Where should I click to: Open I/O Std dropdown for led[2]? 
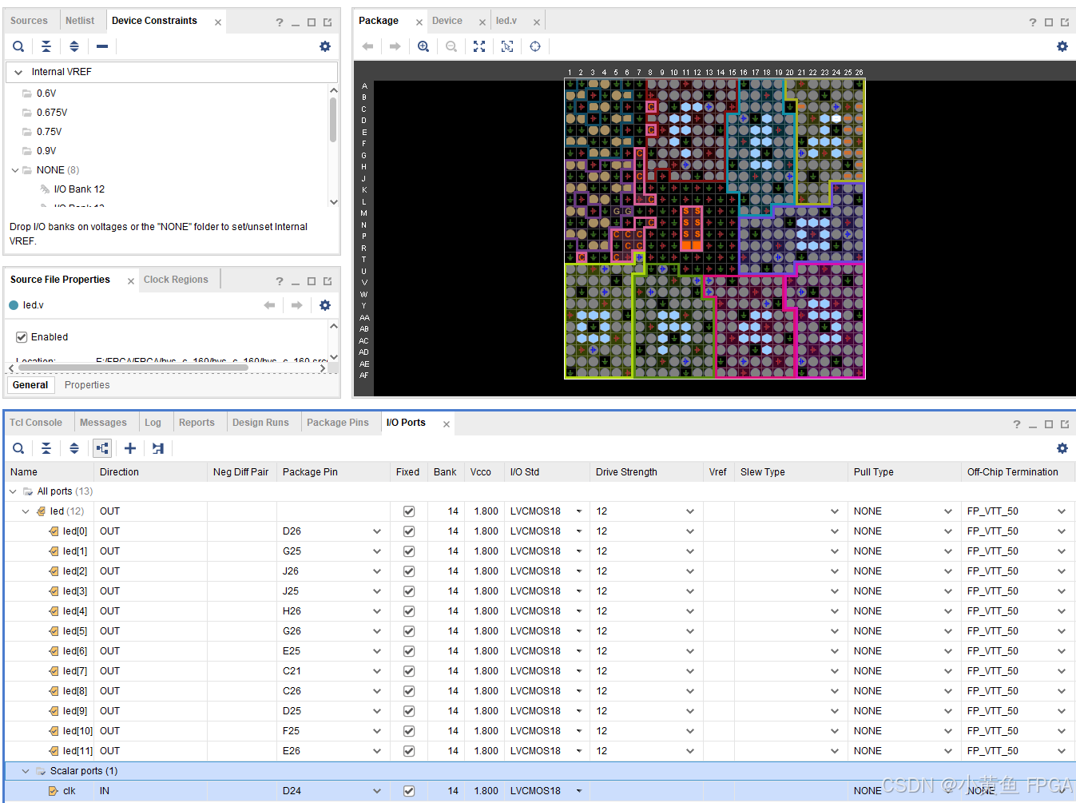click(x=579, y=571)
